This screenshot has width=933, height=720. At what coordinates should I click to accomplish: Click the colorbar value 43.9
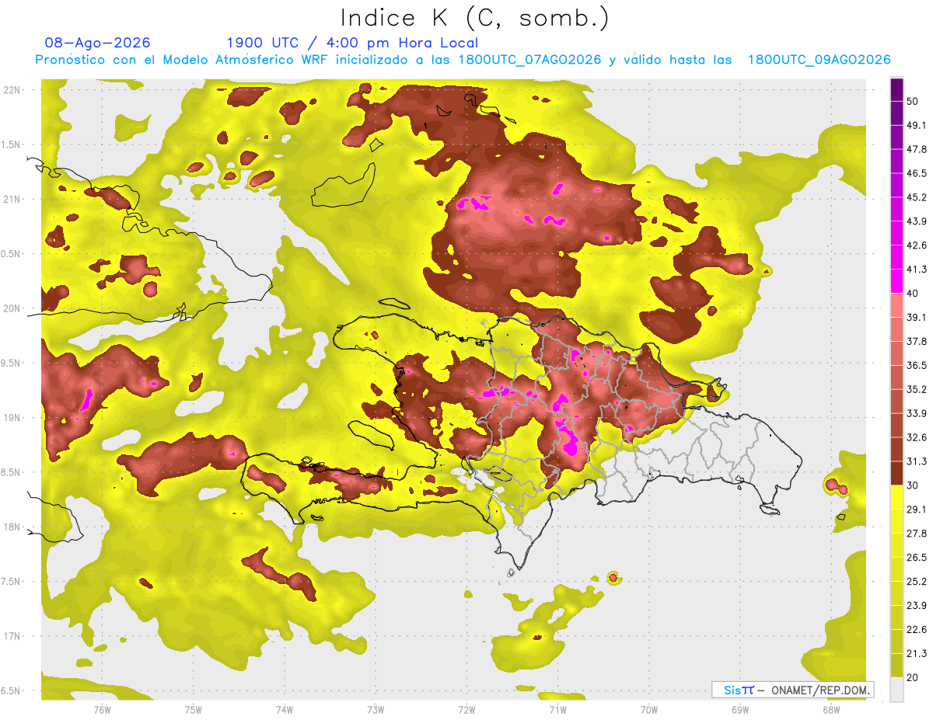(917, 221)
